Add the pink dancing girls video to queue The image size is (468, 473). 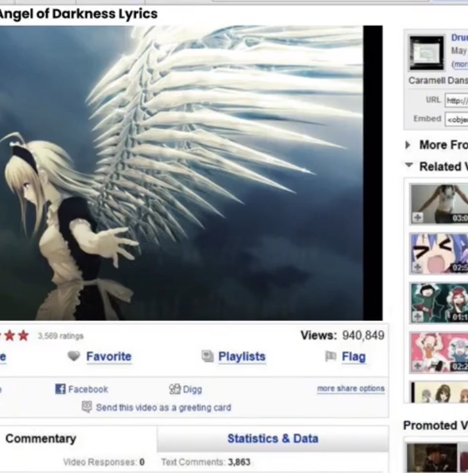[x=417, y=366]
